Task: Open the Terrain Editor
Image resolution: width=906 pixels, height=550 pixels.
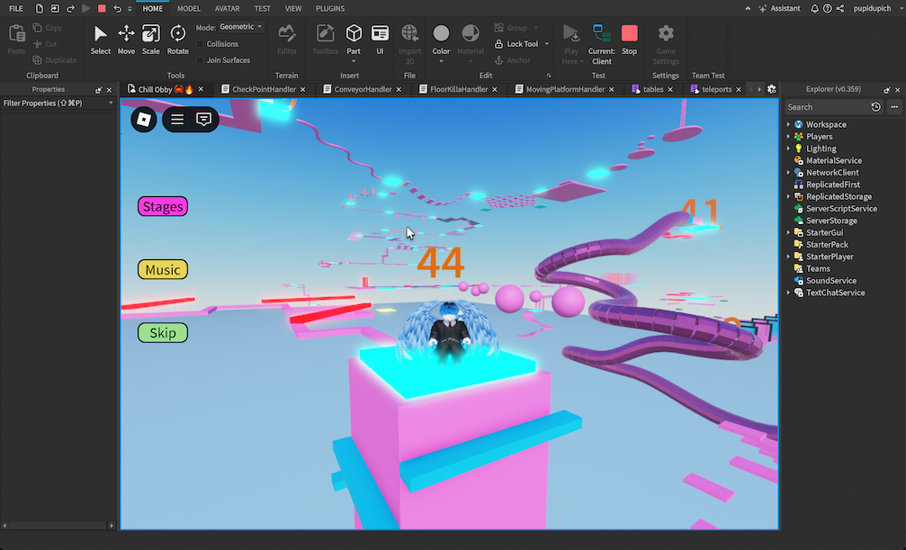Action: click(x=287, y=40)
